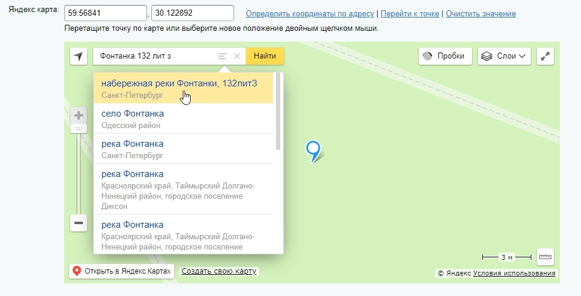Click the 3 м scale indicator
This screenshot has width=581, height=296.
(507, 257)
